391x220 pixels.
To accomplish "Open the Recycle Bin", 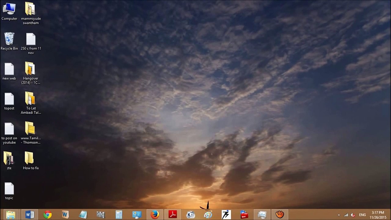I will pyautogui.click(x=9, y=41).
